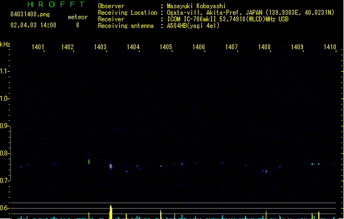The width and height of the screenshot is (344, 219).
Task: Click the Observer label
Action: (111, 6)
